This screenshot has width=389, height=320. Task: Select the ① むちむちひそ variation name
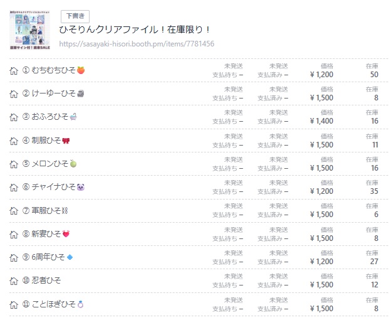click(53, 71)
